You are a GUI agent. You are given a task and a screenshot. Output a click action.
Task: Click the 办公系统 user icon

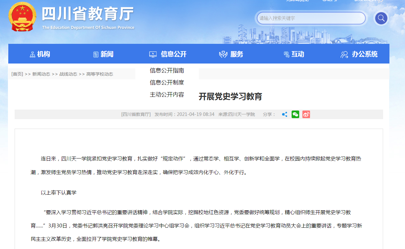point(344,55)
